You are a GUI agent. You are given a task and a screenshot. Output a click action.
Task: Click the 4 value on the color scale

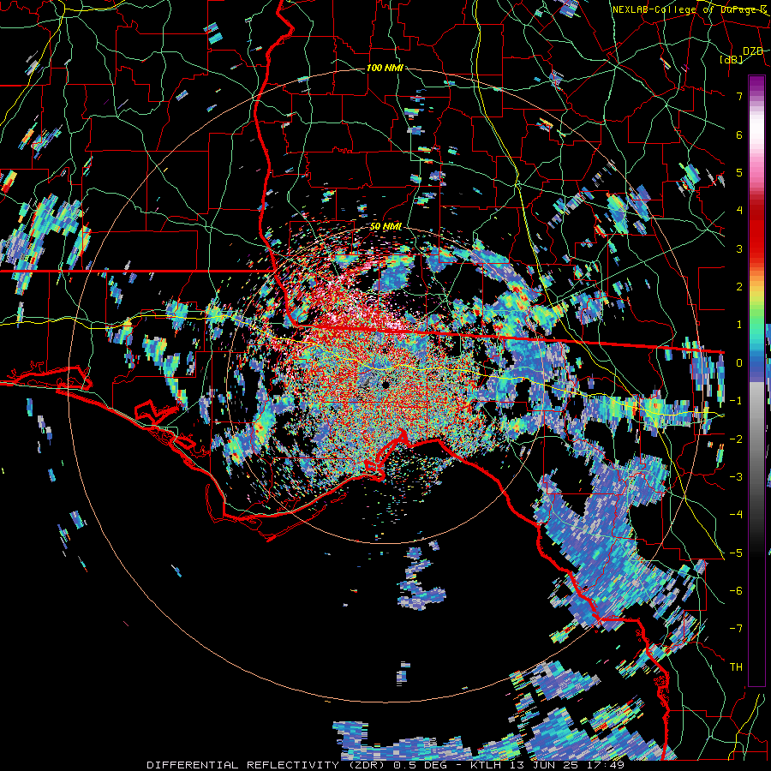pyautogui.click(x=739, y=211)
